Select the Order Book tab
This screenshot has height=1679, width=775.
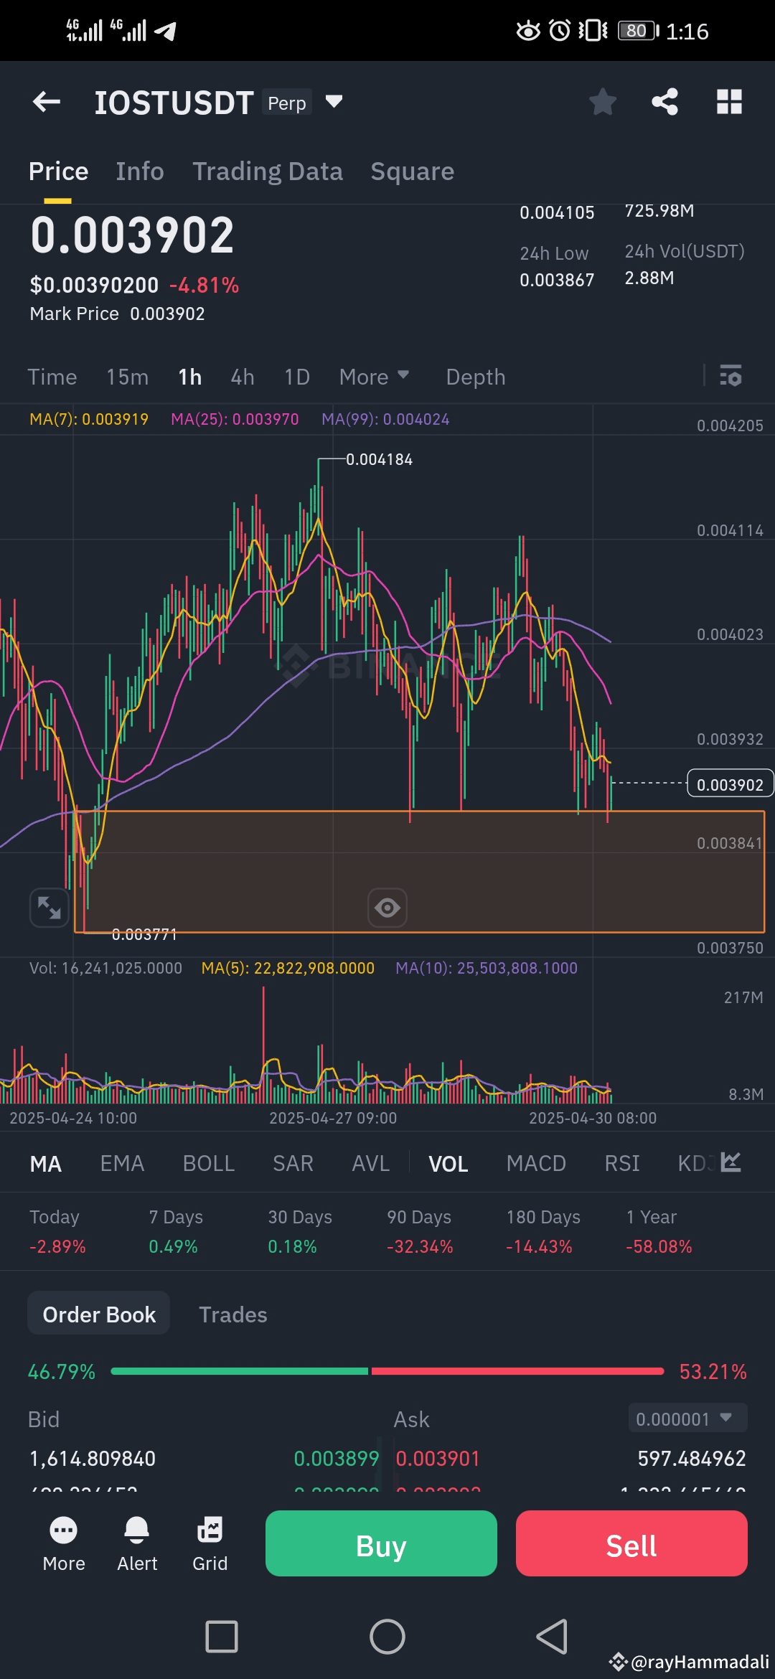click(x=99, y=1314)
